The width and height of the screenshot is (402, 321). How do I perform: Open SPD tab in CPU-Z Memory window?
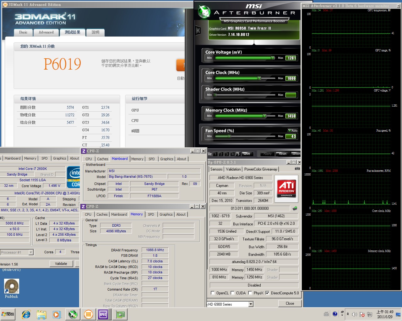(151, 214)
